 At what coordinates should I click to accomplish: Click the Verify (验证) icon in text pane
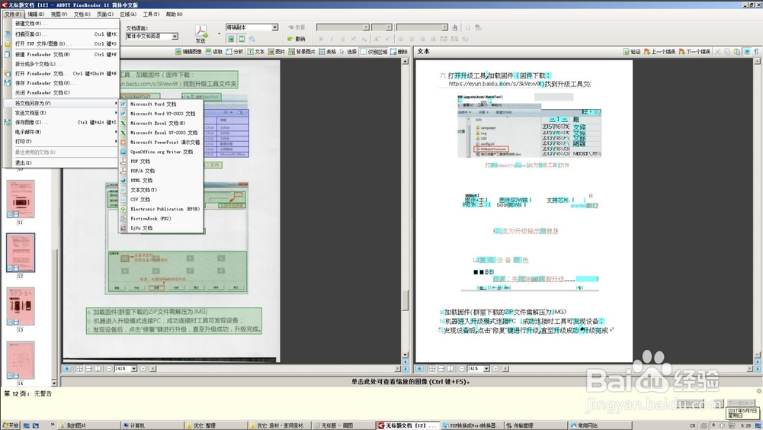633,52
